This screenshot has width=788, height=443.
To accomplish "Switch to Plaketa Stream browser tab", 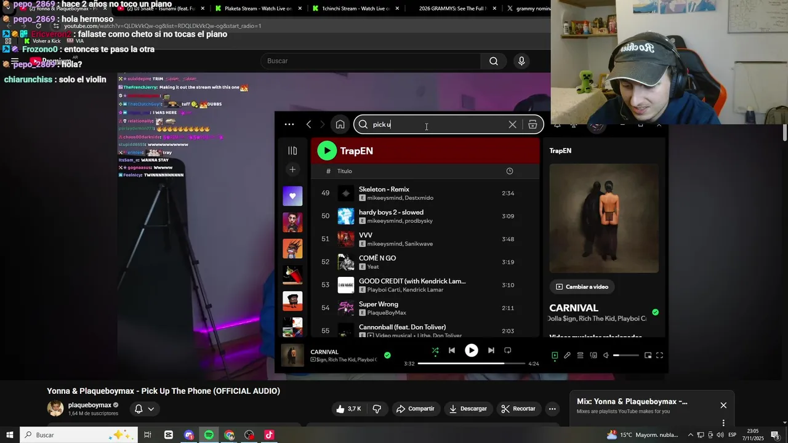I will point(254,9).
